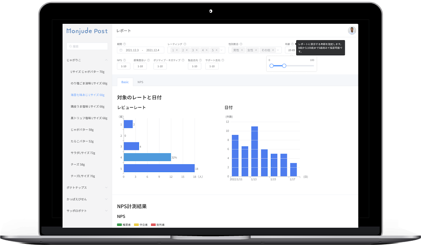Click help icon beside 年齢 label
The height and width of the screenshot is (245, 421).
(x=292, y=44)
